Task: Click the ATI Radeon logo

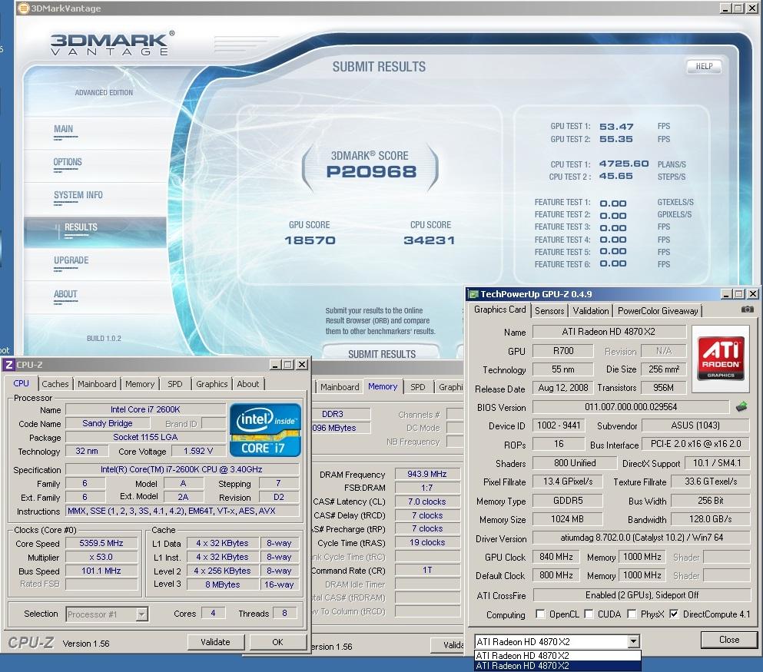Action: click(x=721, y=359)
